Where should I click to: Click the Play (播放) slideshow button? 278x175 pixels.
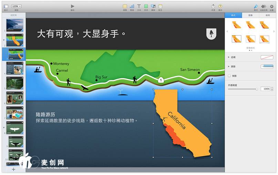click(x=72, y=6)
